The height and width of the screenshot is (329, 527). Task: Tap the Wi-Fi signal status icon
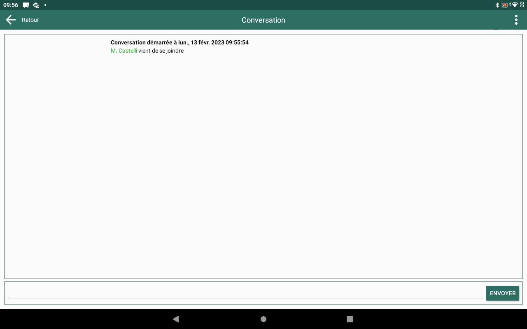(514, 5)
